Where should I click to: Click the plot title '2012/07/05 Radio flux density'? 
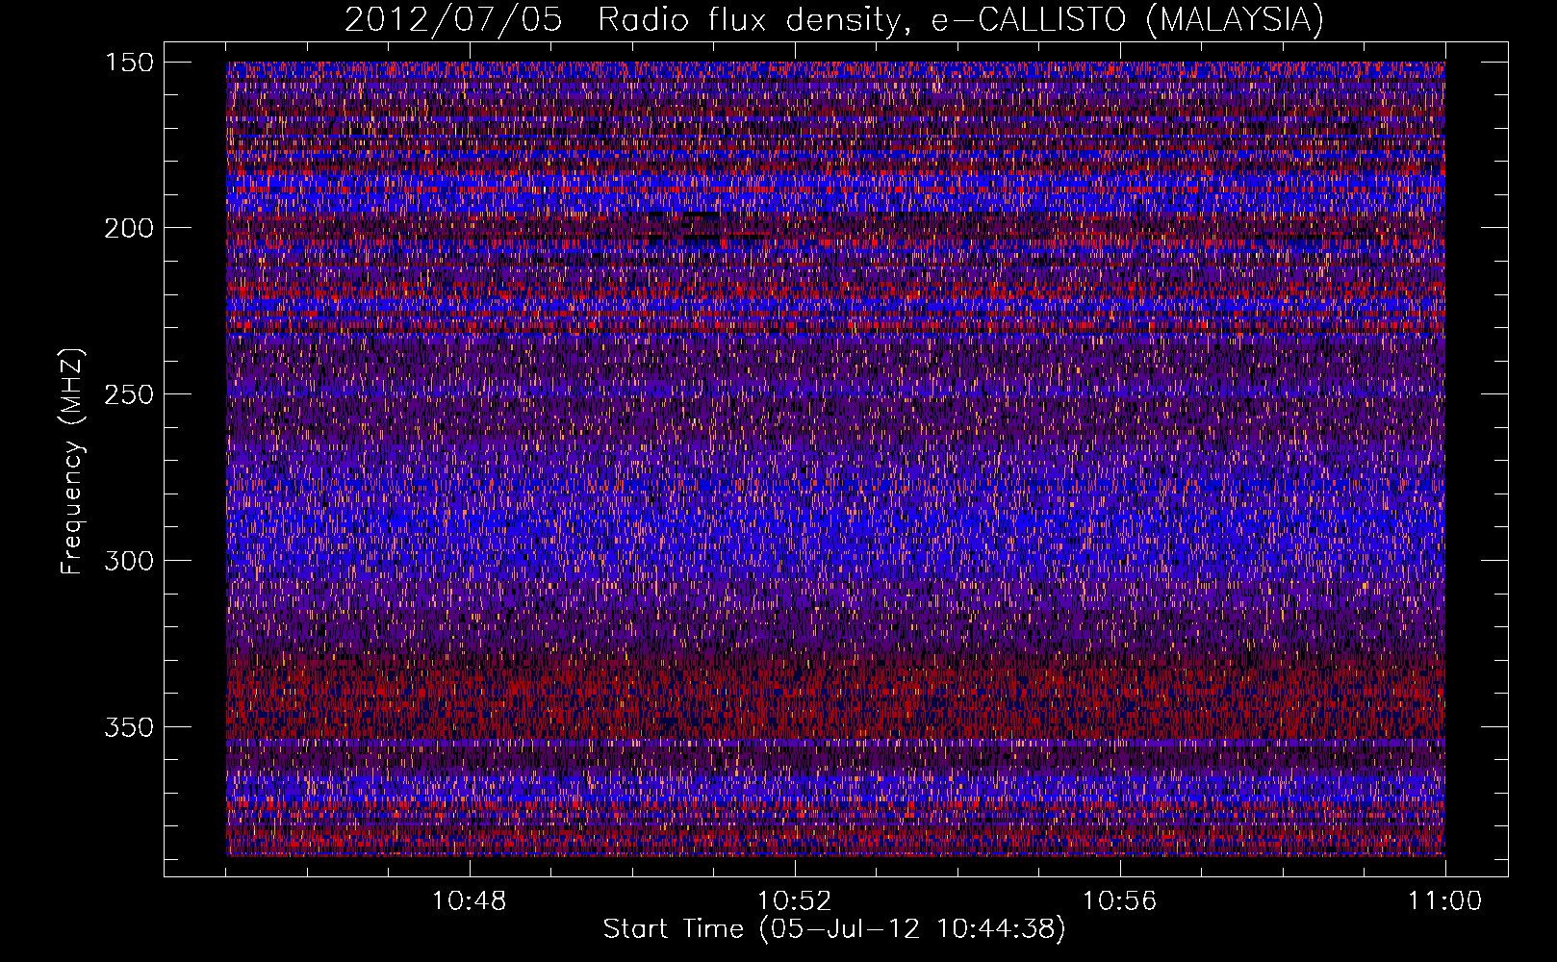coord(833,20)
